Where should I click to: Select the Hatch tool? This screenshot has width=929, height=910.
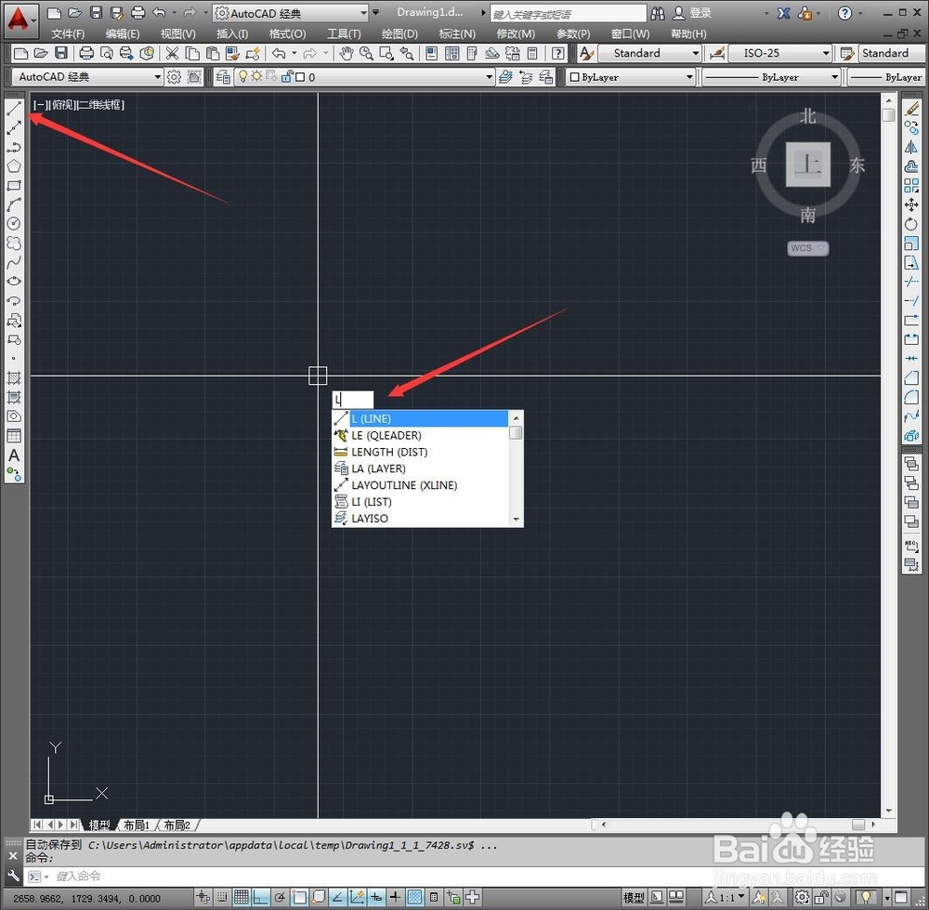coord(14,377)
